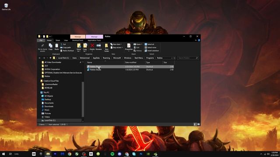
Task: Refresh the current folder
Action: point(175,58)
